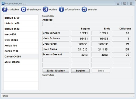Select bizhub c450 printer entry

(x=21, y=23)
